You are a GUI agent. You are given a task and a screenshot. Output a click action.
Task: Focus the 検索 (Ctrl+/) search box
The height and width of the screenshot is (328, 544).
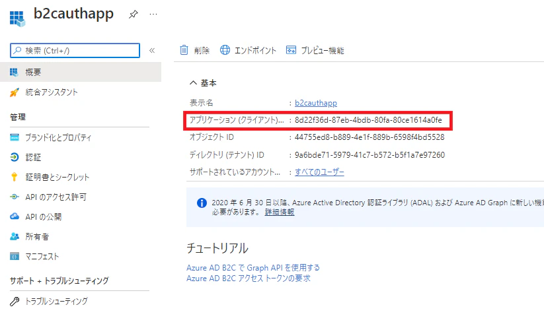pos(75,51)
